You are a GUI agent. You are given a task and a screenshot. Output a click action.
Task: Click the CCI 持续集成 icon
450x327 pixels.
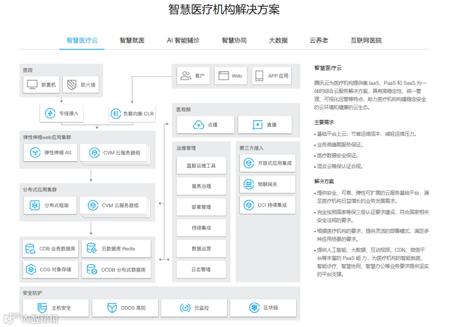click(x=249, y=205)
